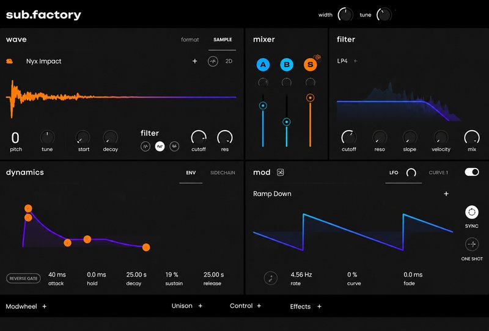Click the 0.0 ms hold value
489x331 pixels.
click(97, 275)
